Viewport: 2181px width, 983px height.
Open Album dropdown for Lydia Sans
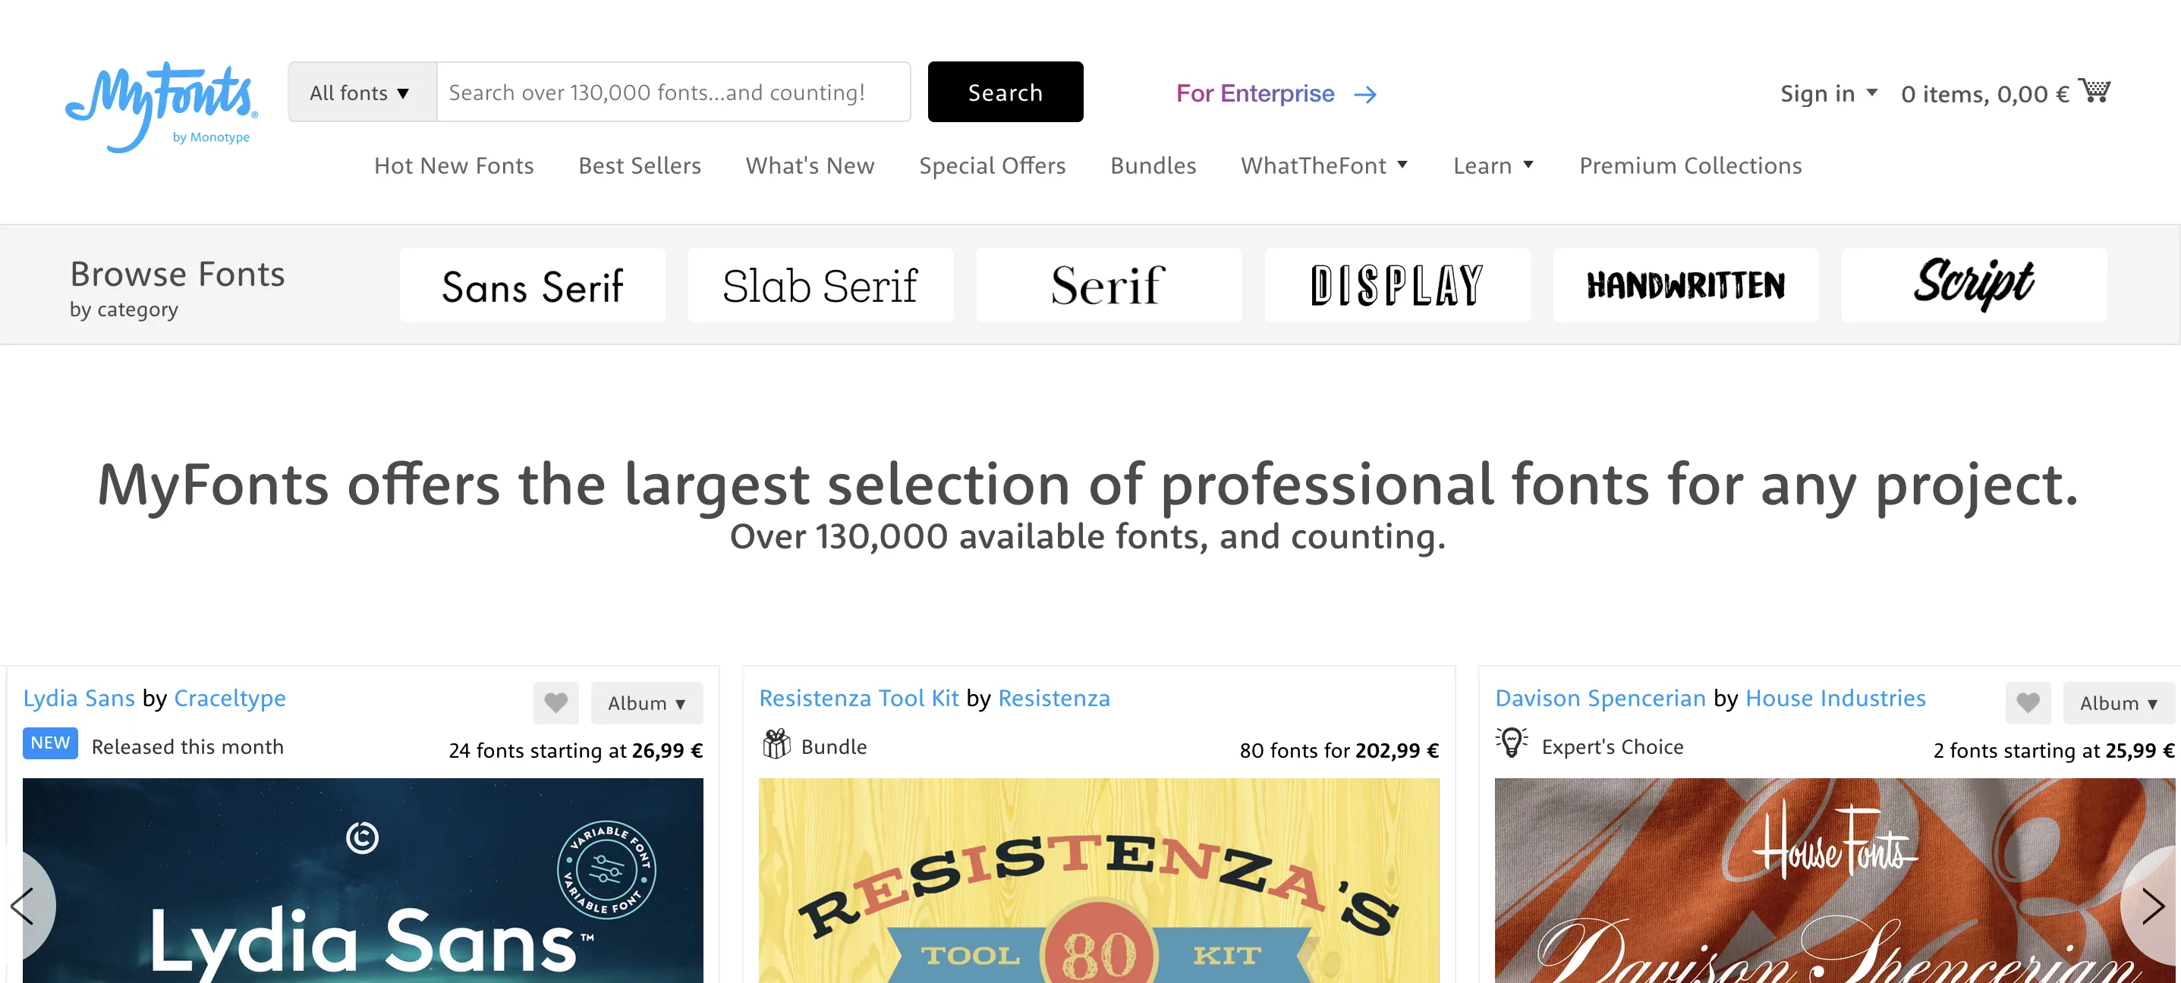coord(646,702)
